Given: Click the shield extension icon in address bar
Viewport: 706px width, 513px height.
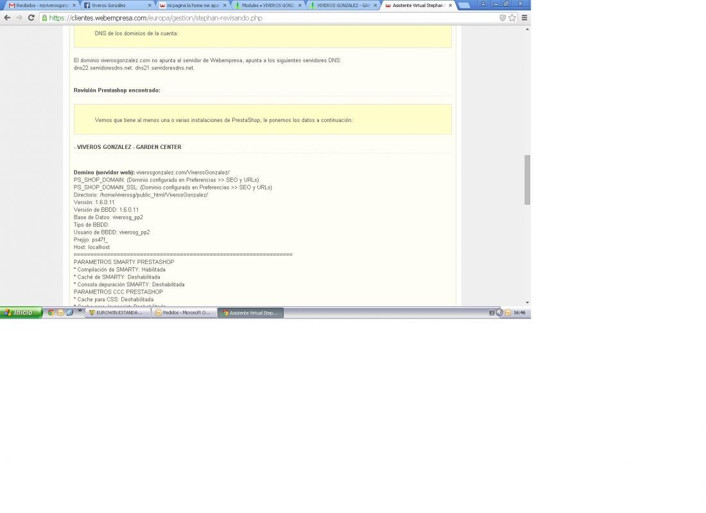Looking at the screenshot, I should pyautogui.click(x=503, y=18).
